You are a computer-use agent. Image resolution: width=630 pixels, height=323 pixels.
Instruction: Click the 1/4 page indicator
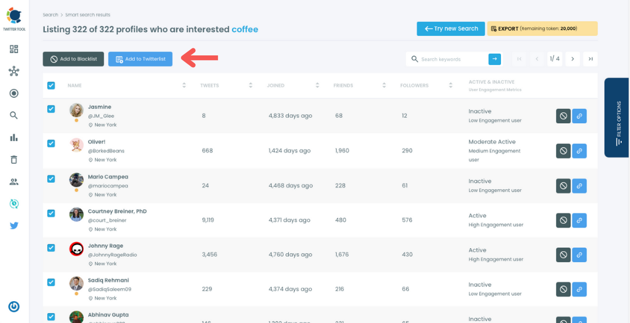coord(555,59)
